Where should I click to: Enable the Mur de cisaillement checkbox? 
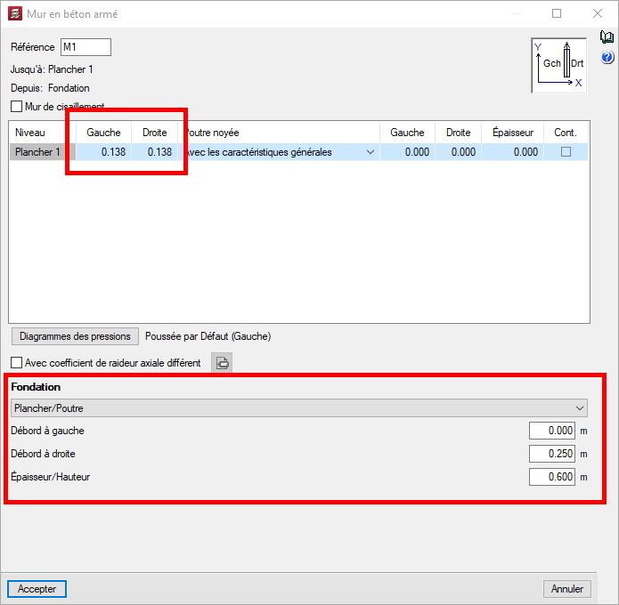[x=17, y=107]
